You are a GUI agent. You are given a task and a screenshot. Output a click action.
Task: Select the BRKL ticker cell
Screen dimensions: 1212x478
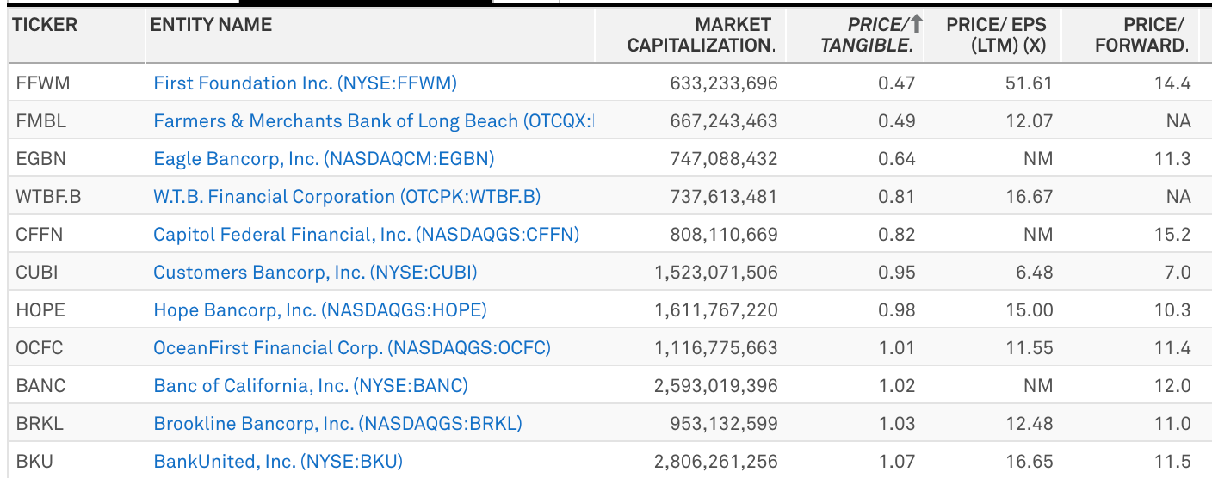point(40,424)
